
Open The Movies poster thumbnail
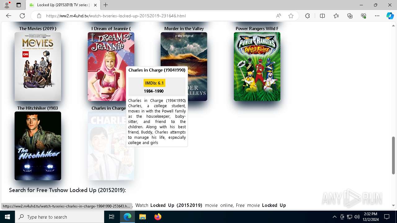pos(38,67)
